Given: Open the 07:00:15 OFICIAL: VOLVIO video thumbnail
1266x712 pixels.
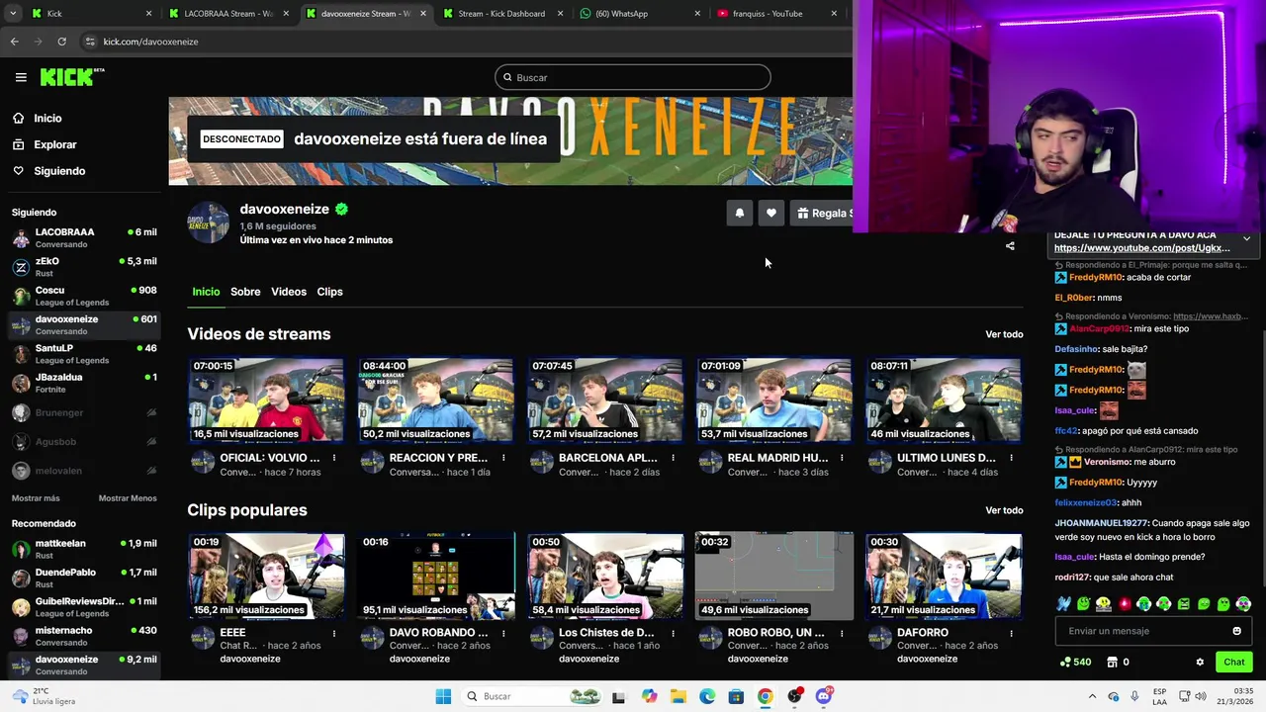Looking at the screenshot, I should click(x=266, y=400).
